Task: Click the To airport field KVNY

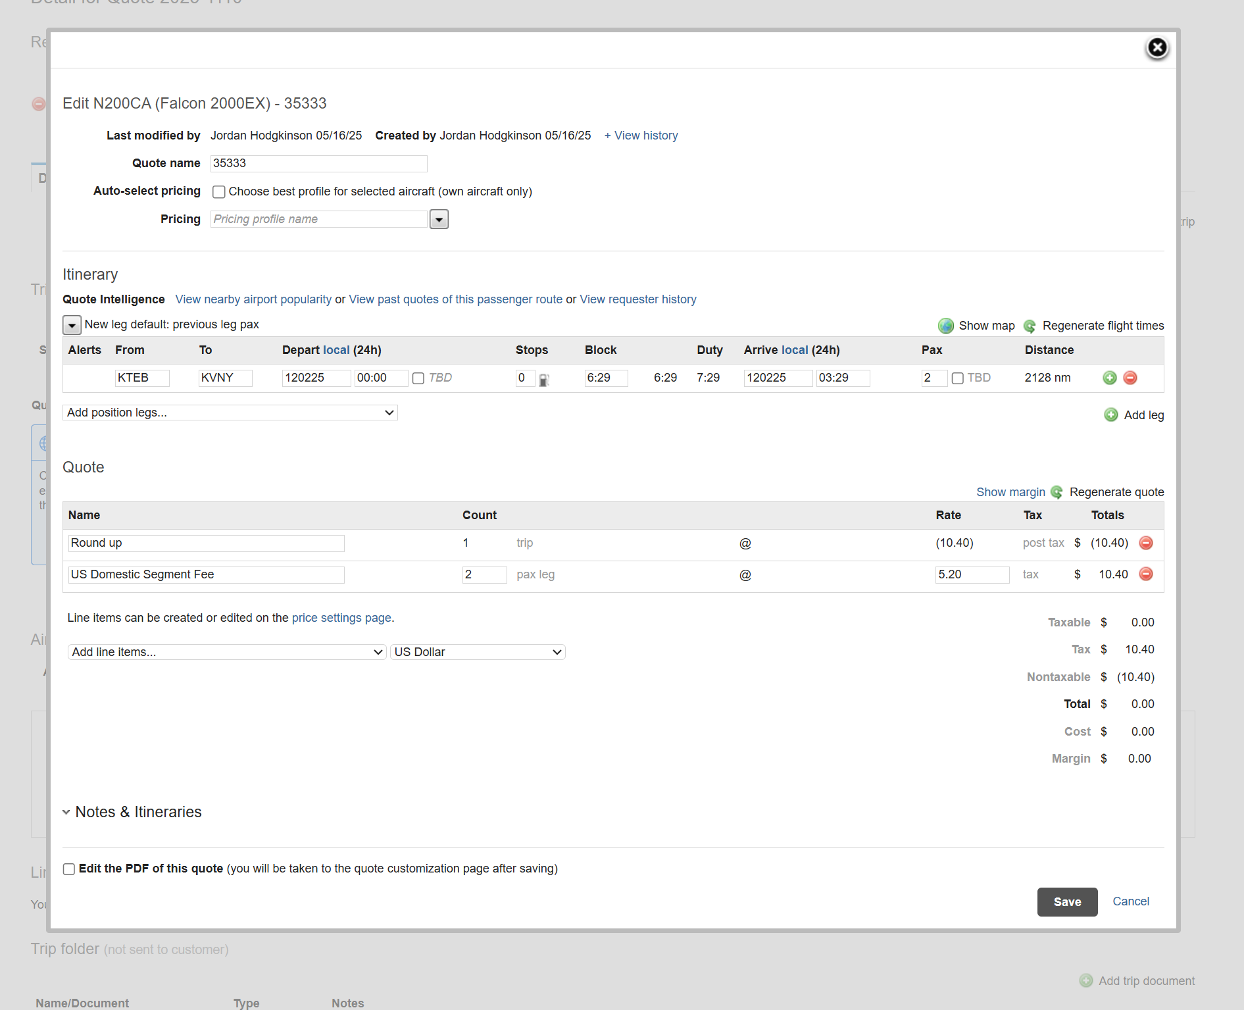Action: 225,378
